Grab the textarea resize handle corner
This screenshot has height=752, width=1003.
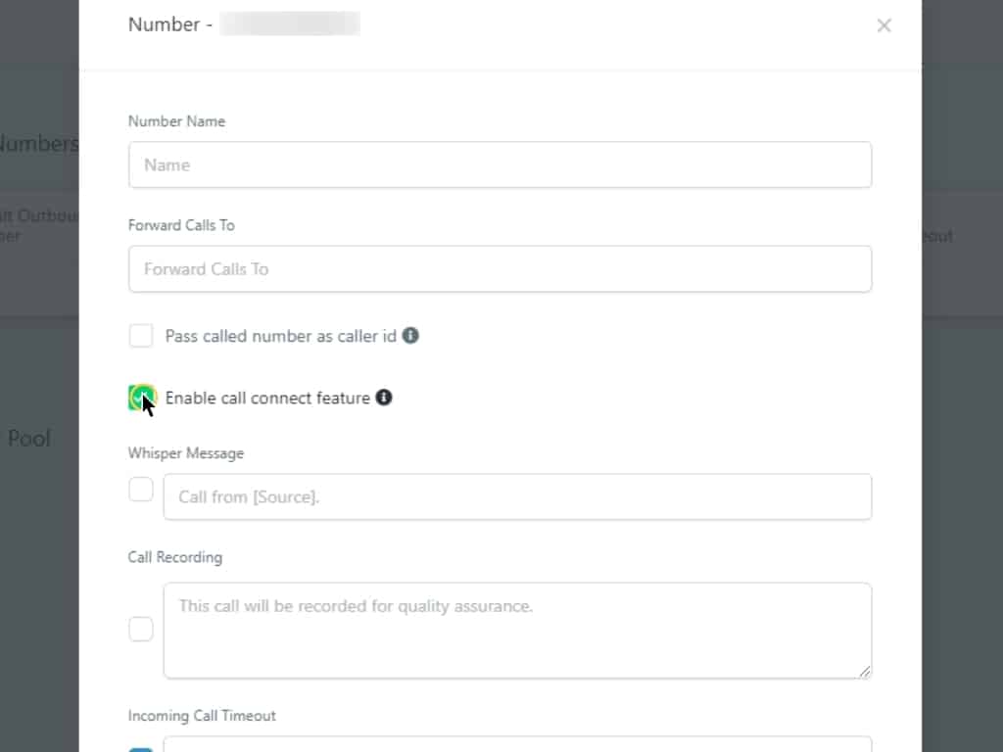point(865,672)
